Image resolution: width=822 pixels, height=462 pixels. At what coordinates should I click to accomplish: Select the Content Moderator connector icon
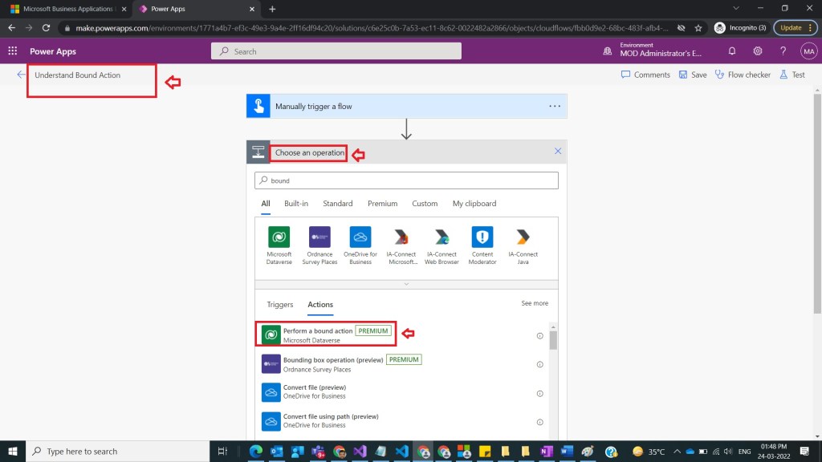point(482,237)
